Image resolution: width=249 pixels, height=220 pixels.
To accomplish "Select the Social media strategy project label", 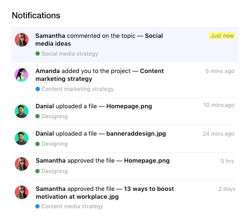I will 70,54.
